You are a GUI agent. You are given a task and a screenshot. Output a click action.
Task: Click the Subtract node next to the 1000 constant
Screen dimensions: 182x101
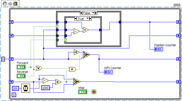point(46,80)
